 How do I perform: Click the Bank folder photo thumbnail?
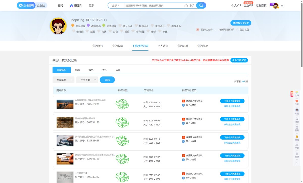pos(65,159)
